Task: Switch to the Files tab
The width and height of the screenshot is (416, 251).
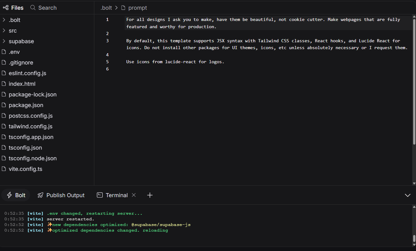Action: [13, 8]
